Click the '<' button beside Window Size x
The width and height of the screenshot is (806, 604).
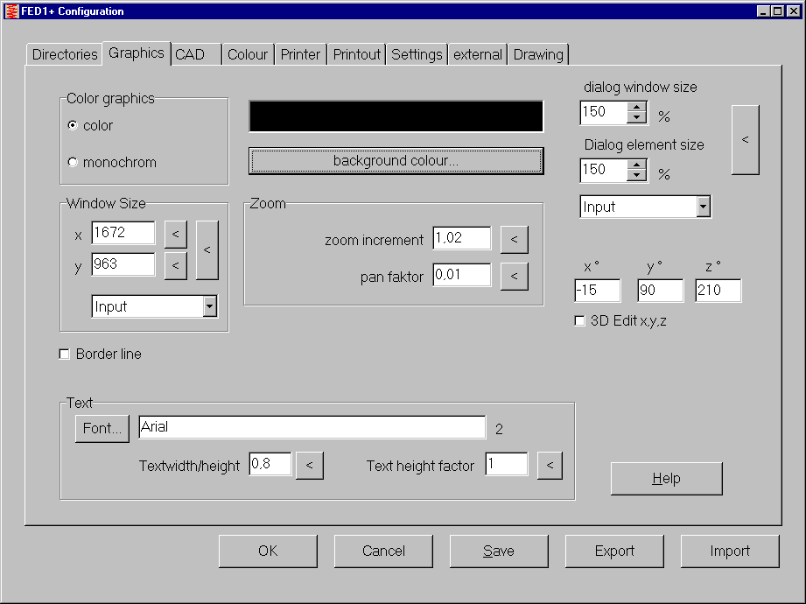click(176, 234)
